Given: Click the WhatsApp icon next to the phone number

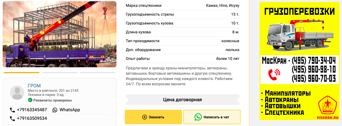Looking at the screenshot, I should [55, 110].
